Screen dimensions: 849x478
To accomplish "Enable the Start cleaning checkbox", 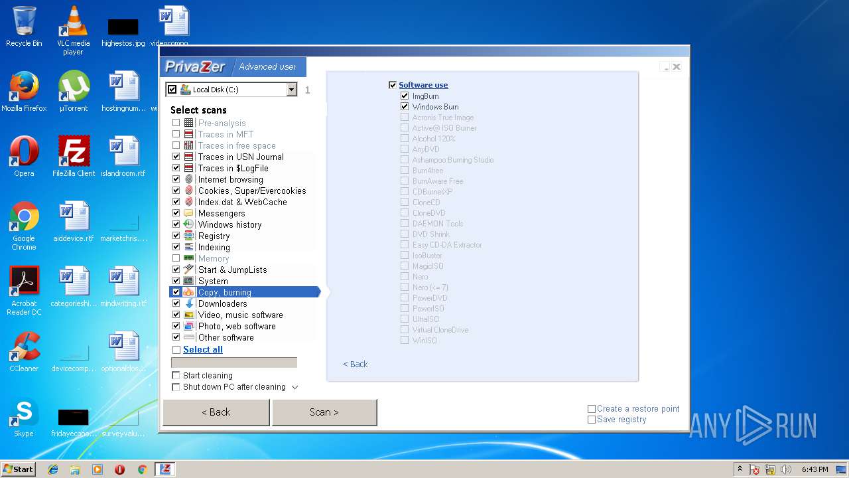I will pos(176,375).
